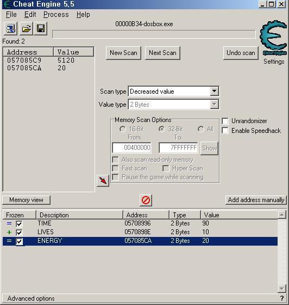Click the Frozen column header
Image resolution: width=289 pixels, height=305 pixels.
[x=20, y=215]
